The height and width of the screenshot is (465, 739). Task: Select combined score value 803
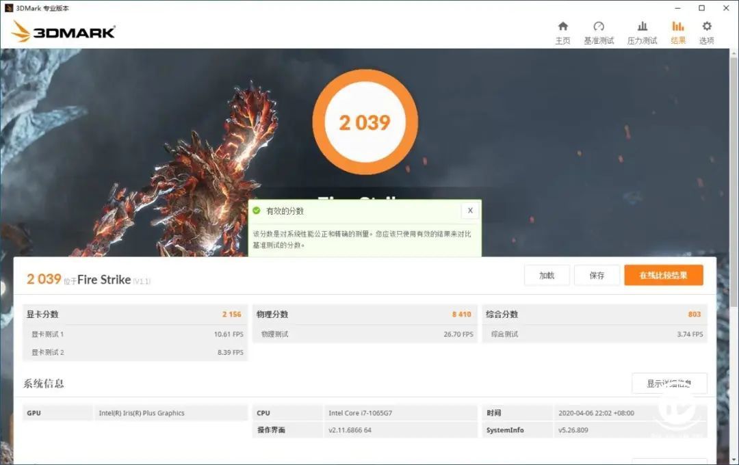coord(695,315)
